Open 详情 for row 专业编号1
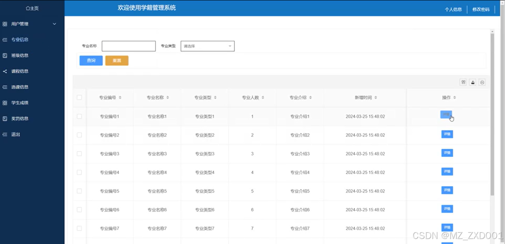 pyautogui.click(x=447, y=115)
